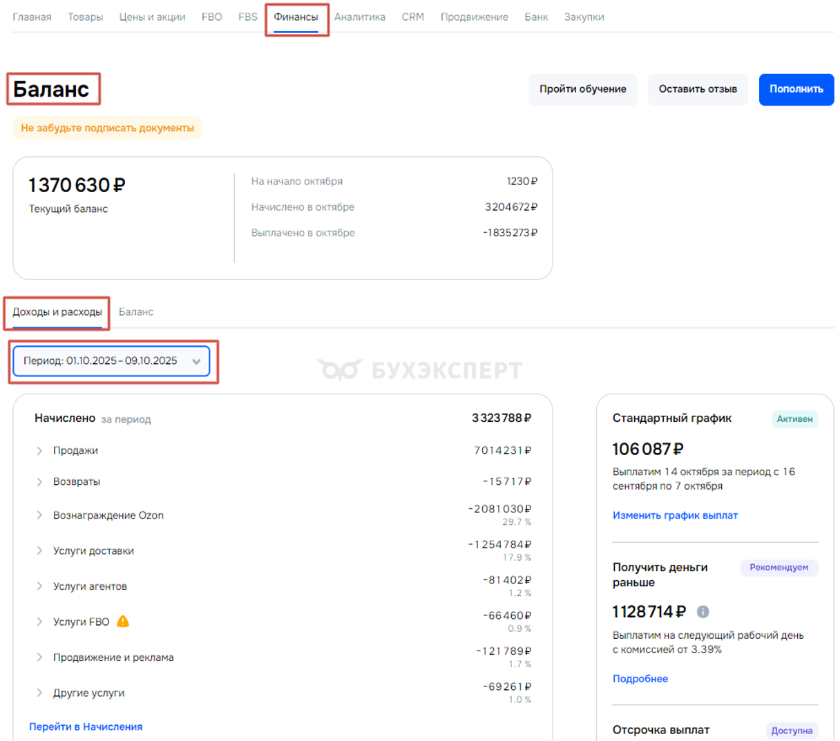Image resolution: width=840 pixels, height=741 pixels.
Task: Expand the Услуги агентов row
Action: pyautogui.click(x=39, y=586)
